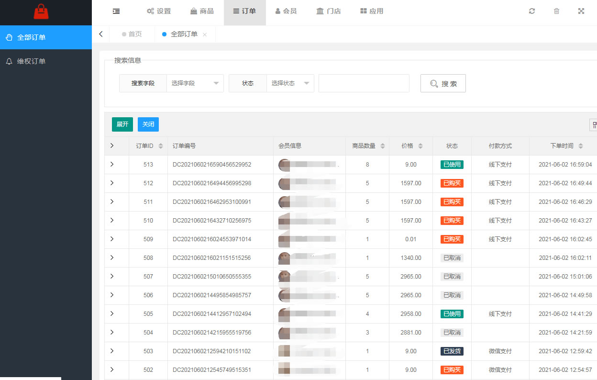
Task: Open the 设置 top menu
Action: pos(159,11)
